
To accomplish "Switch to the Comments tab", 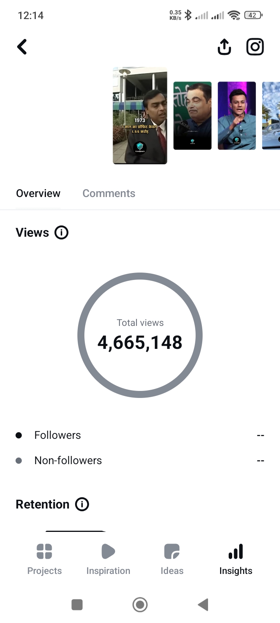I will [109, 194].
